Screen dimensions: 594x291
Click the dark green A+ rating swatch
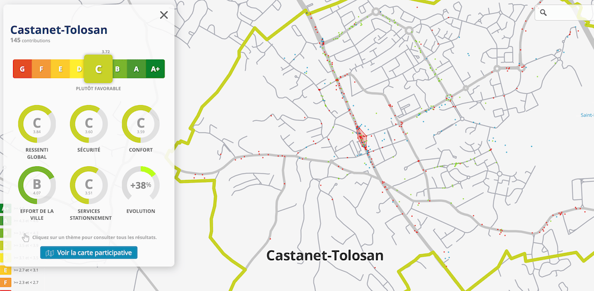click(x=155, y=69)
